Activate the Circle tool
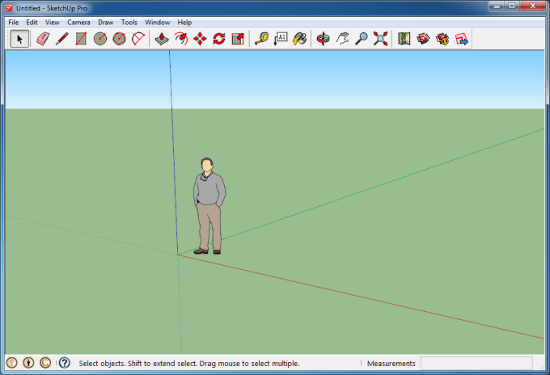The image size is (550, 375). 100,39
